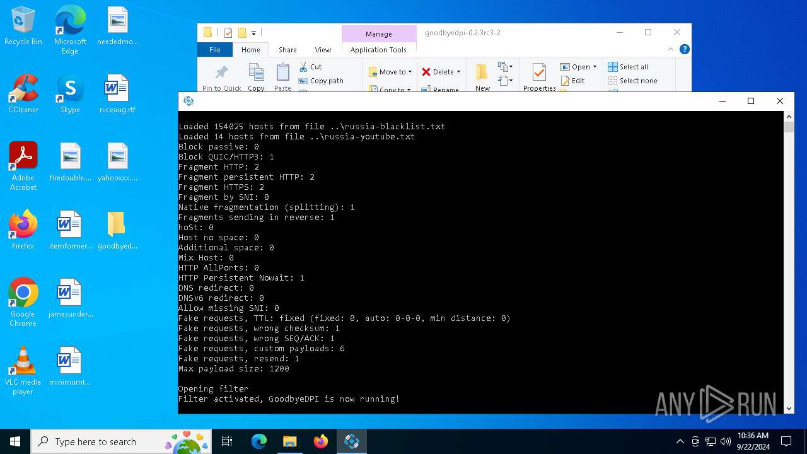This screenshot has height=454, width=807.
Task: Maximize the GoodbyeDPI console window
Action: (x=751, y=101)
